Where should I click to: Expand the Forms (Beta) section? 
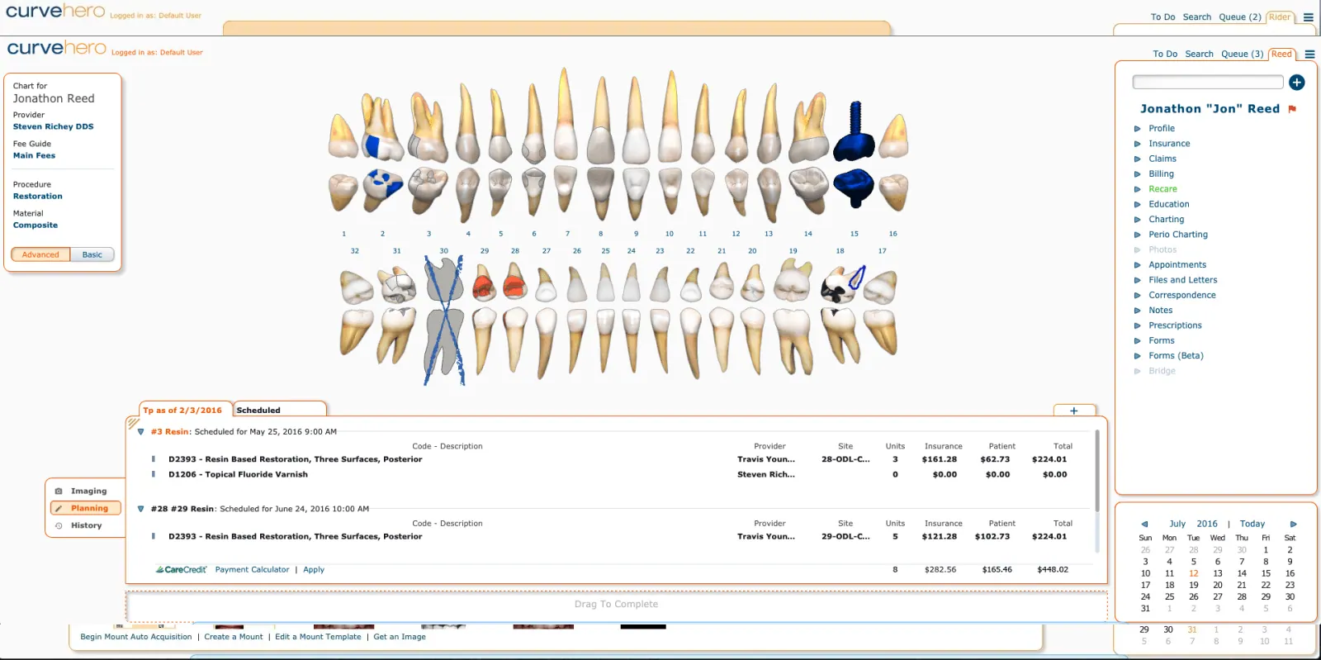click(1137, 356)
